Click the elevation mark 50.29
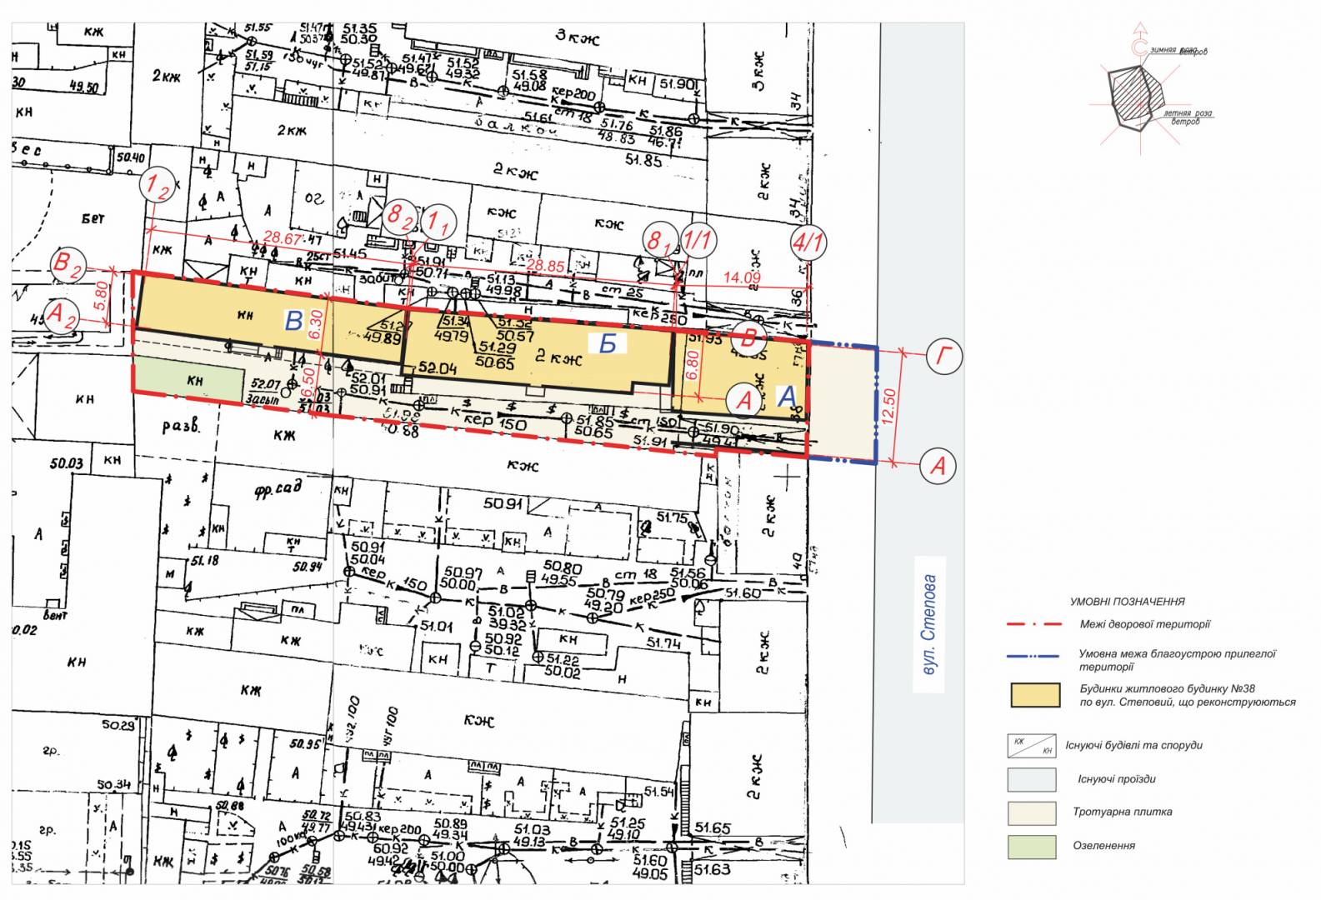1321x900 pixels. pos(118,725)
